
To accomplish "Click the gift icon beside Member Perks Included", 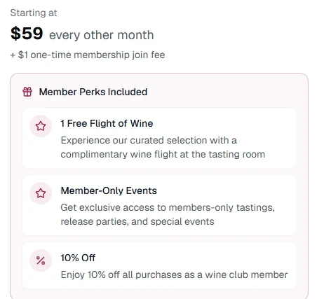I will tap(27, 92).
